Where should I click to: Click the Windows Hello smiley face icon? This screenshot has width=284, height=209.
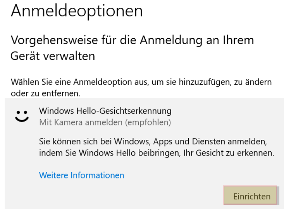pos(22,116)
